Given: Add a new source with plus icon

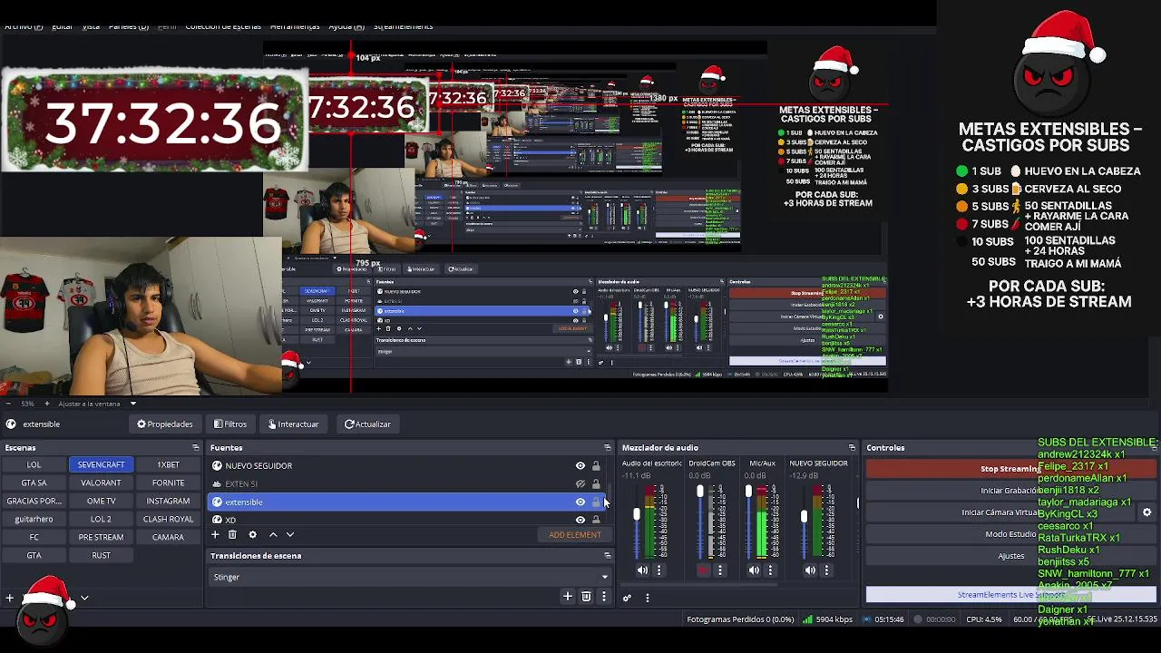Looking at the screenshot, I should pyautogui.click(x=215, y=535).
